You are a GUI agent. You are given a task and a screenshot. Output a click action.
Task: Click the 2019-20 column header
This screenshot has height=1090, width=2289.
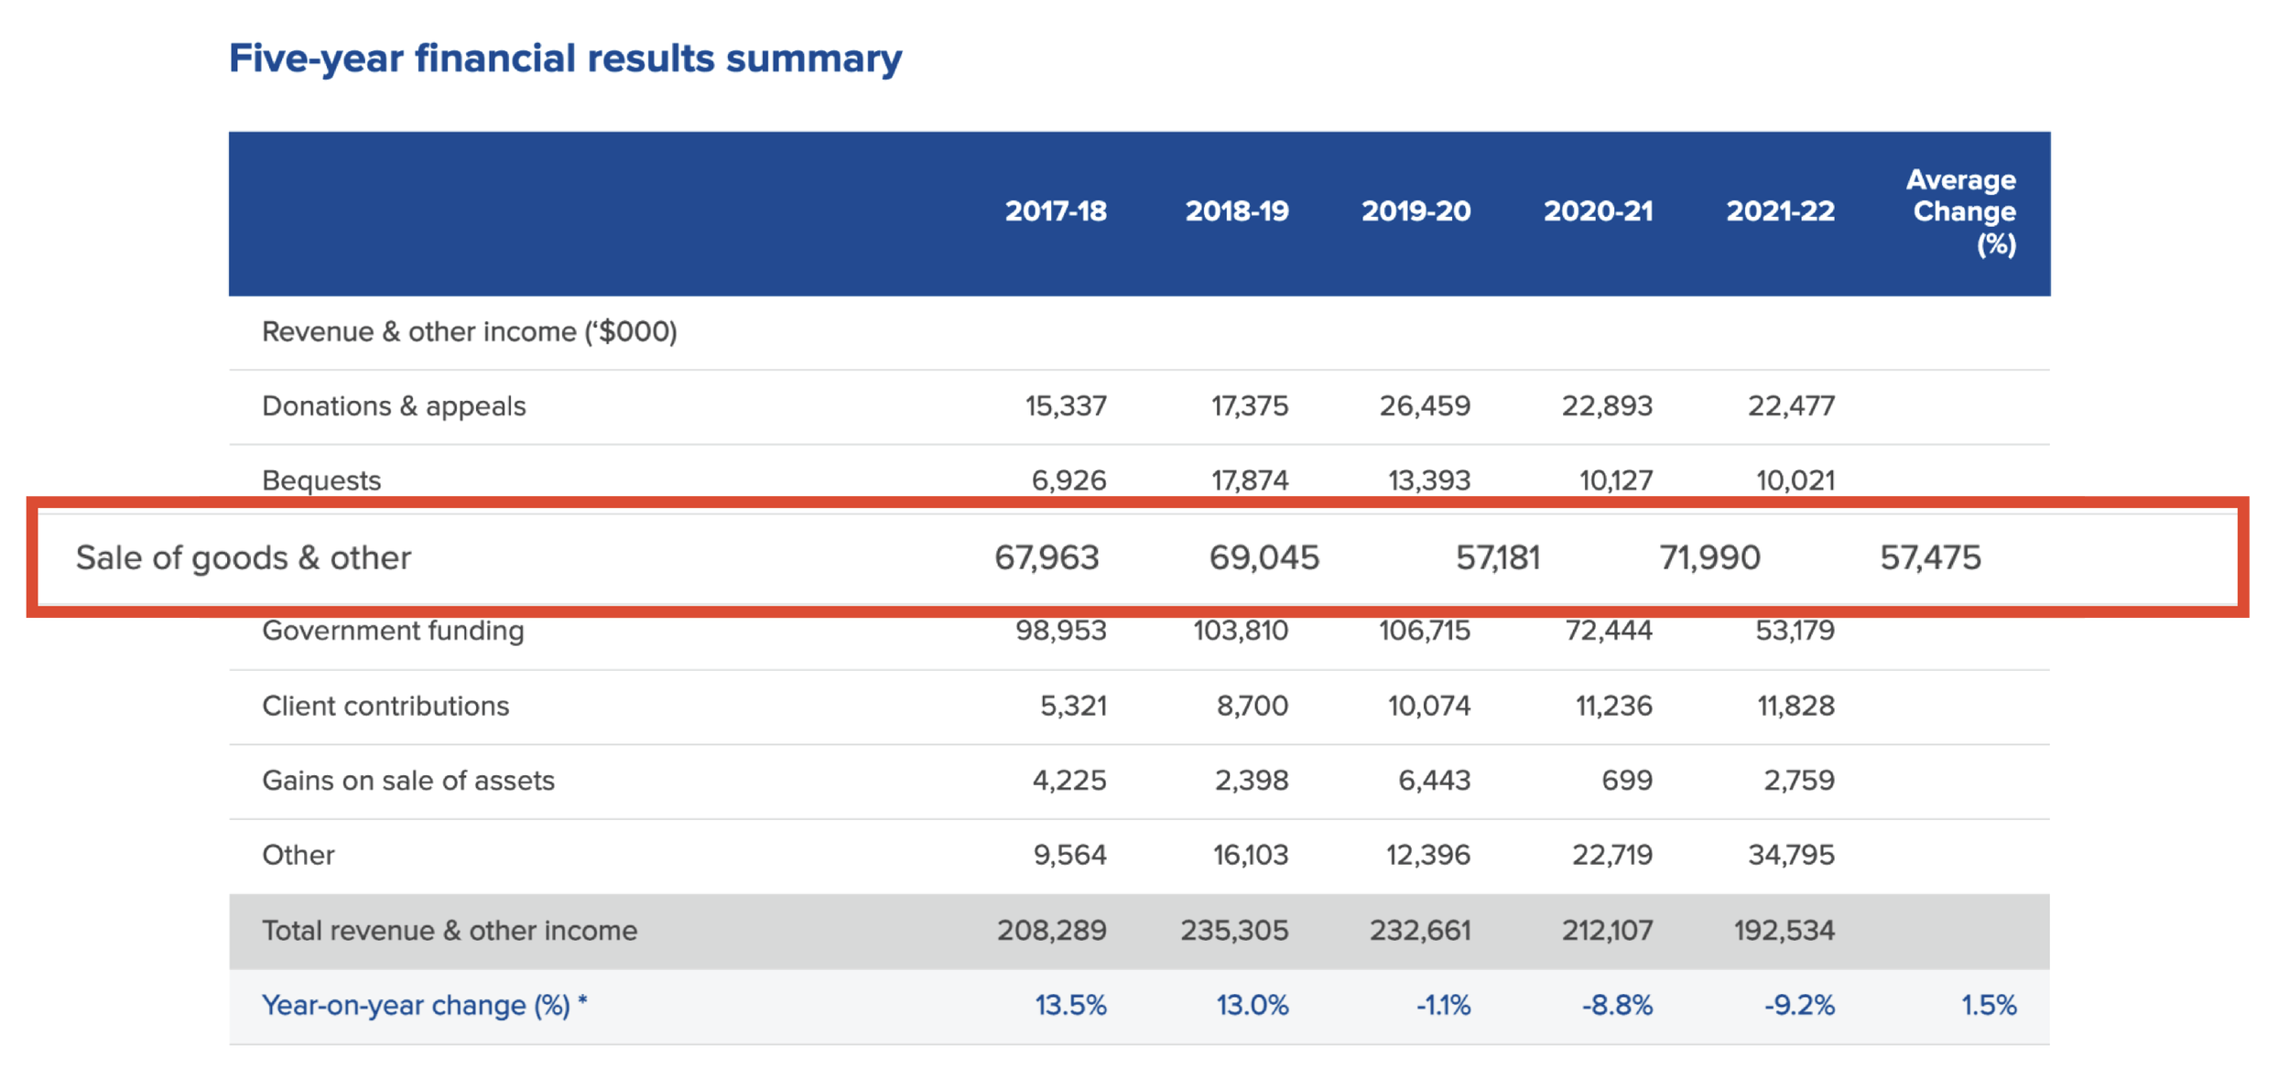(x=1416, y=211)
